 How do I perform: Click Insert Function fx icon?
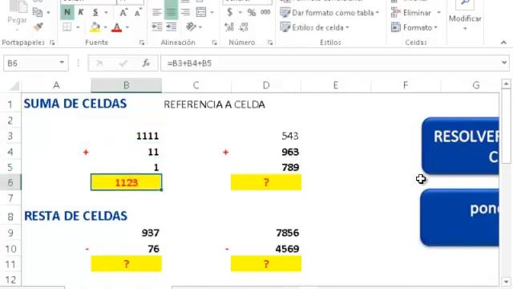coord(146,63)
